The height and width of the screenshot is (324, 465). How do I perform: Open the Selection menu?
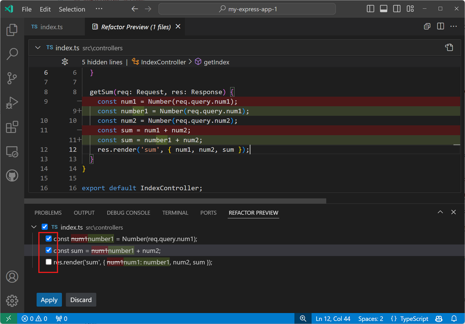pyautogui.click(x=72, y=9)
